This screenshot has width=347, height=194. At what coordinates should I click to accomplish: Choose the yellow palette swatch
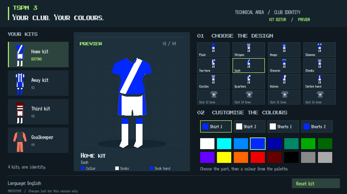224,157
